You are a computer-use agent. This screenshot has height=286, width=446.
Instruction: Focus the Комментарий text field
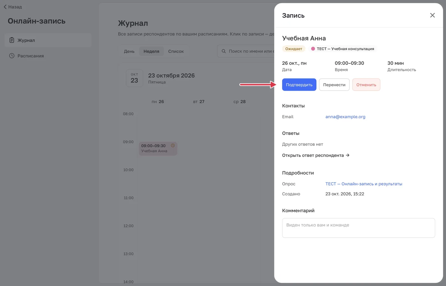pyautogui.click(x=358, y=228)
